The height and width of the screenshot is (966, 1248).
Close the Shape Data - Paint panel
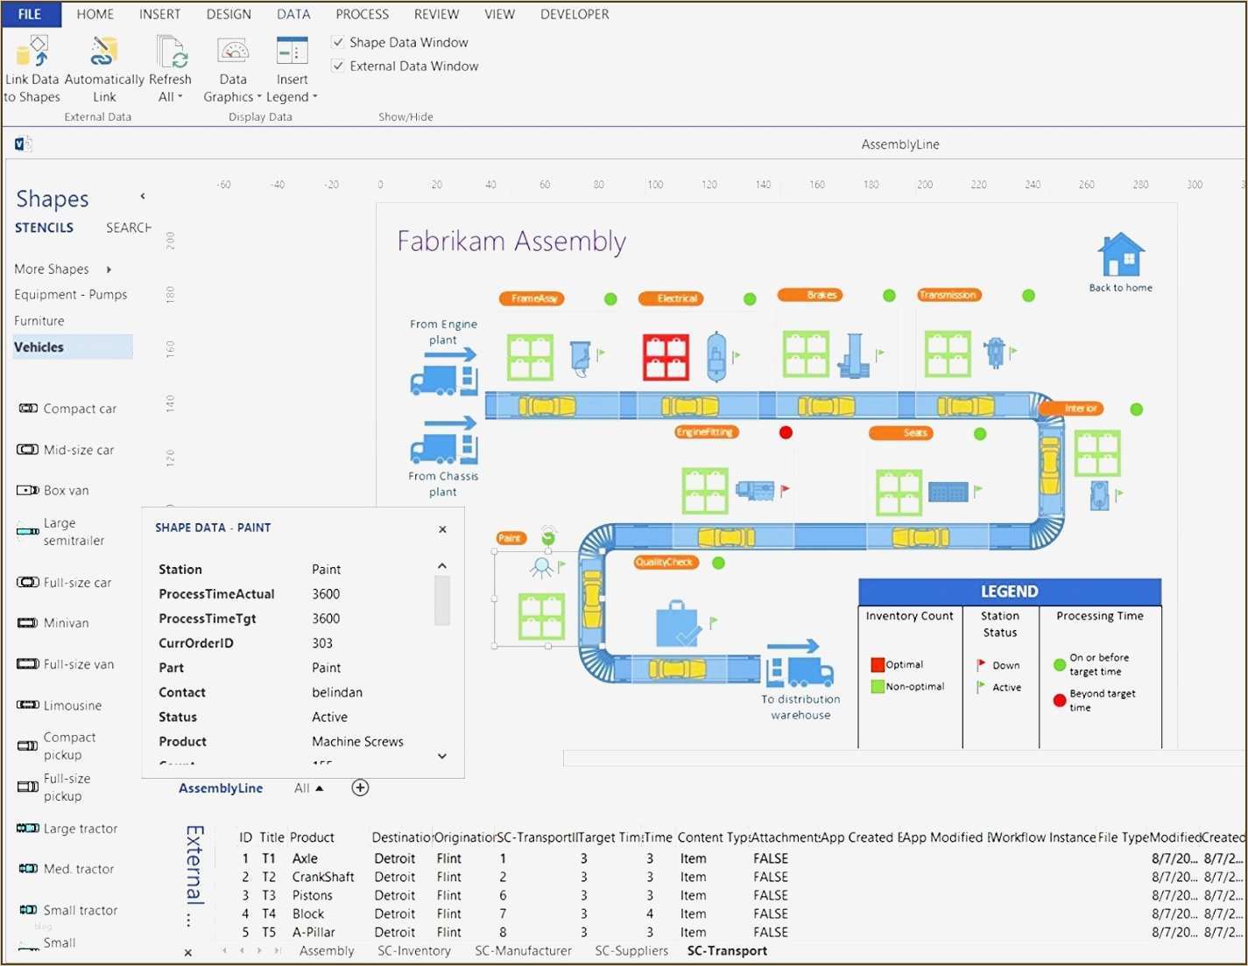coord(442,529)
